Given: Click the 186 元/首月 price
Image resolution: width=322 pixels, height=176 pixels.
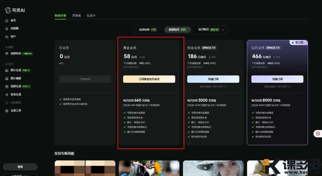Looking at the screenshot, I should click(x=197, y=56).
